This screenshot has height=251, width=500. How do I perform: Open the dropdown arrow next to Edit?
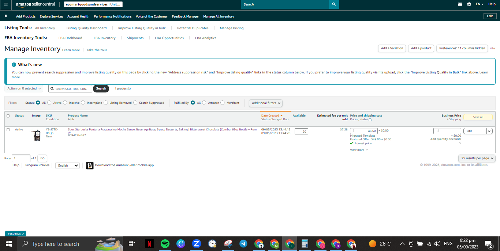489,131
